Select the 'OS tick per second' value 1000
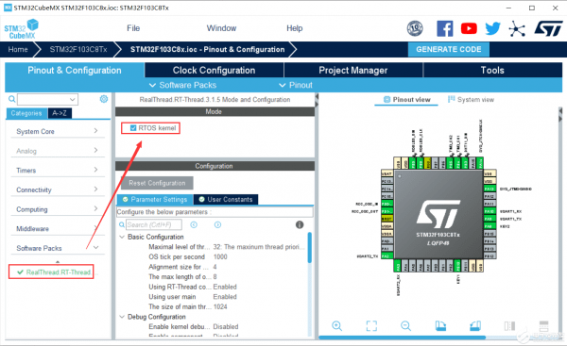 point(220,256)
